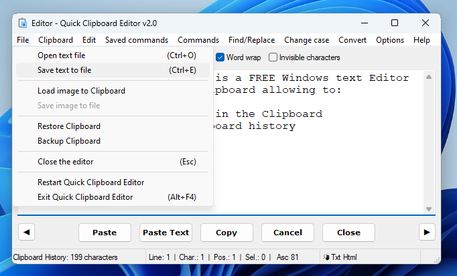
Task: Open the File menu
Action: pos(23,40)
